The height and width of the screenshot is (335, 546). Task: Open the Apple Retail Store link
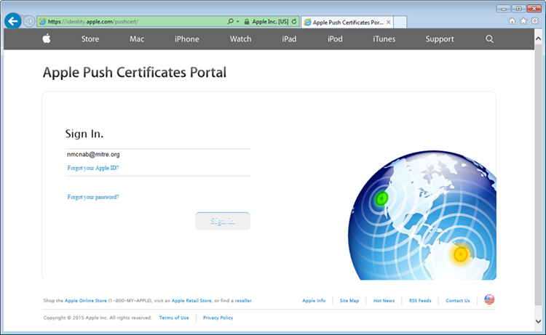[191, 301]
